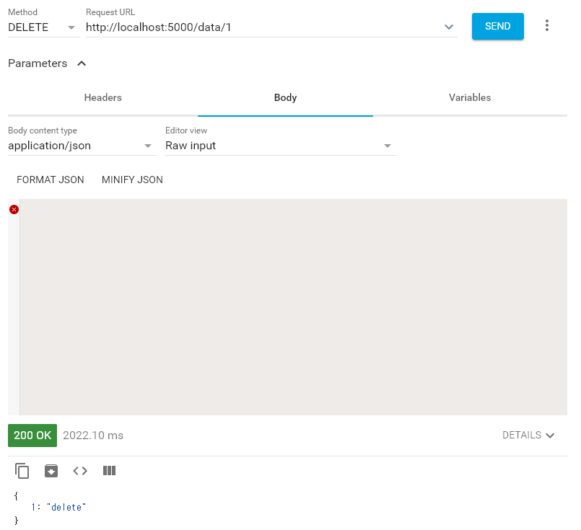581x530 pixels.
Task: Open the three-dot request menu
Action: 546,25
